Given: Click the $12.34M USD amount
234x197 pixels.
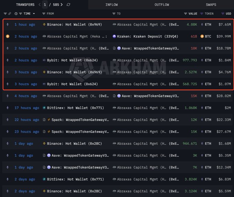Looking at the screenshot, I should [224, 167].
